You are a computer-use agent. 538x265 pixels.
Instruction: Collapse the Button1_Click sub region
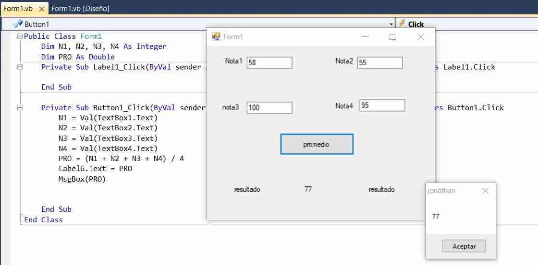20,107
